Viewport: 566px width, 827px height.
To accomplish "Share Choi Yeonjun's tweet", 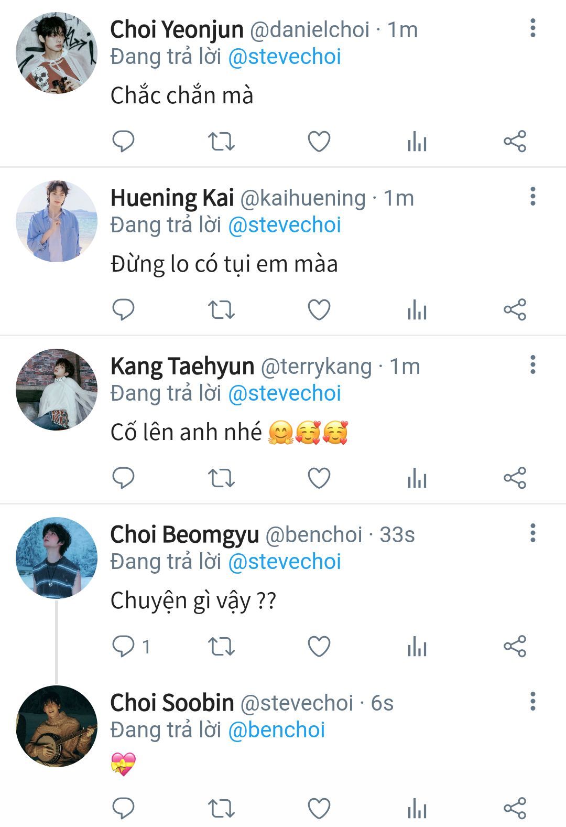I will coord(515,141).
